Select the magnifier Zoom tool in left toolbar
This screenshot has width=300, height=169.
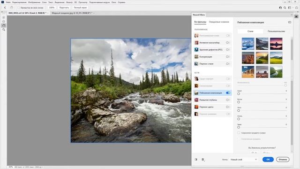(x=4, y=30)
